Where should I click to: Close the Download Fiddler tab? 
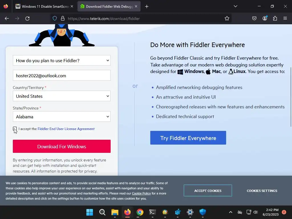[x=136, y=6]
